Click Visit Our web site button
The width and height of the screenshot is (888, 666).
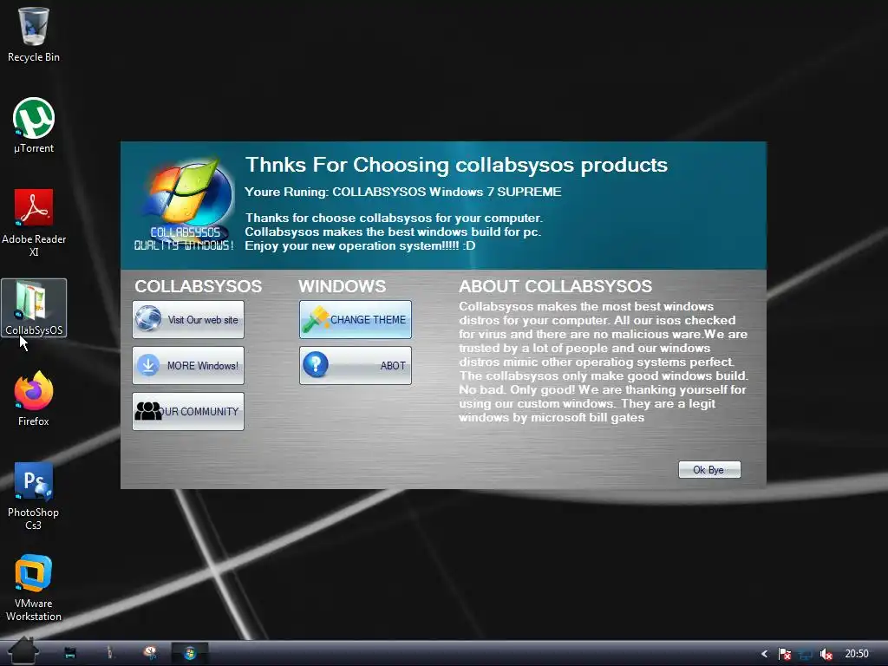click(x=188, y=319)
